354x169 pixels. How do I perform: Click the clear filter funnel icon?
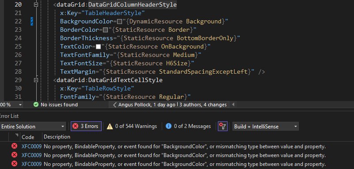click(223, 126)
